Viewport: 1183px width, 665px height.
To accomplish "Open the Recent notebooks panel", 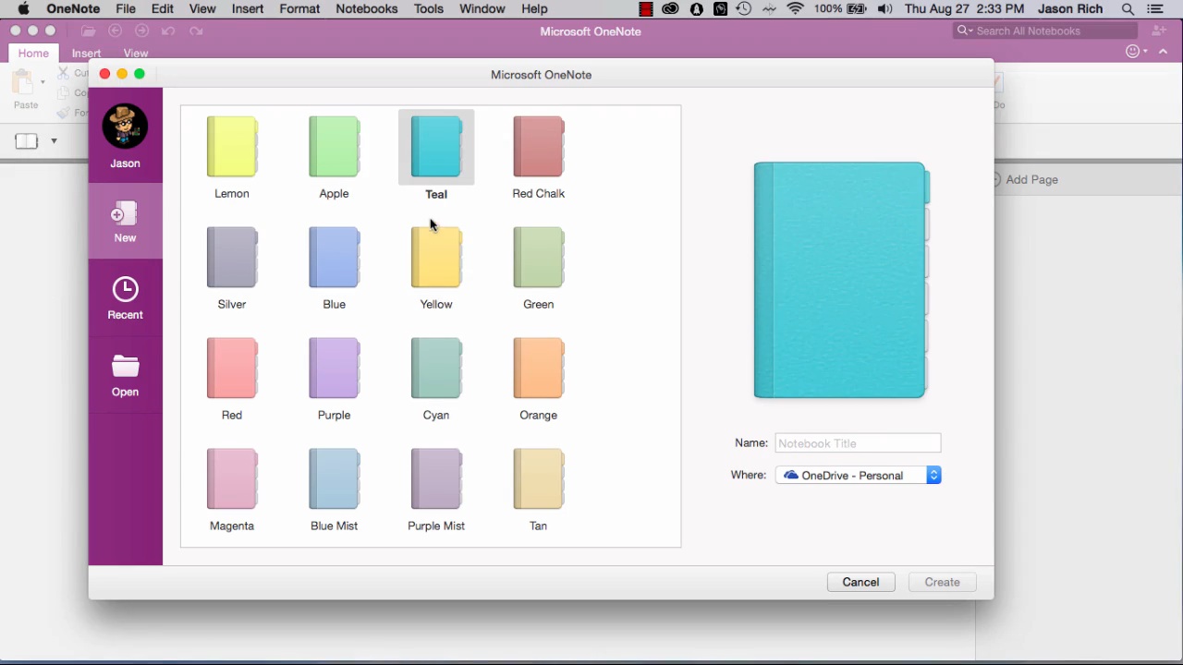I will coord(125,297).
